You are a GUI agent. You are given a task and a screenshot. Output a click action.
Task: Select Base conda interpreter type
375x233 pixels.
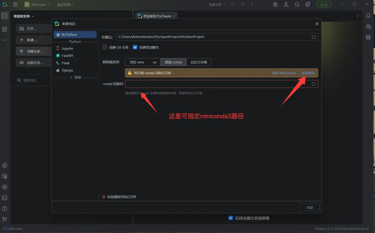[x=173, y=62]
